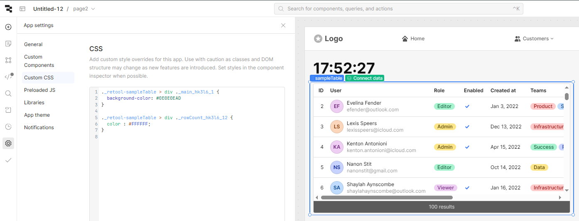The image size is (579, 221).
Task: Toggle Enabled checkmark for Kenton Antonioni
Action: (x=467, y=147)
